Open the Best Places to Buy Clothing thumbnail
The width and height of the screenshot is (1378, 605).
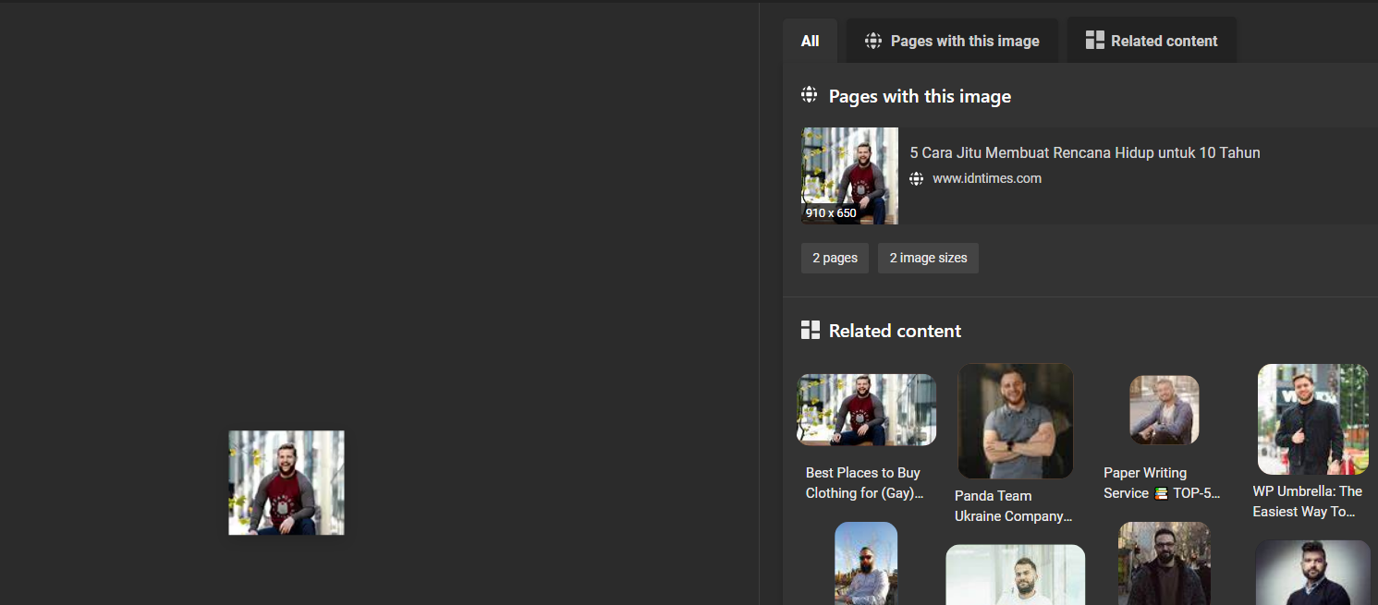click(x=866, y=410)
